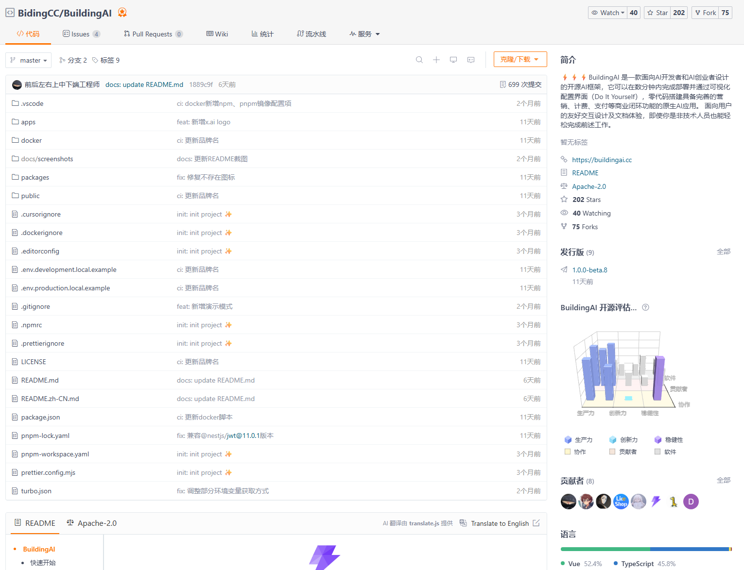Click the star icon beside 202 Stars
This screenshot has height=570, width=744.
(564, 199)
